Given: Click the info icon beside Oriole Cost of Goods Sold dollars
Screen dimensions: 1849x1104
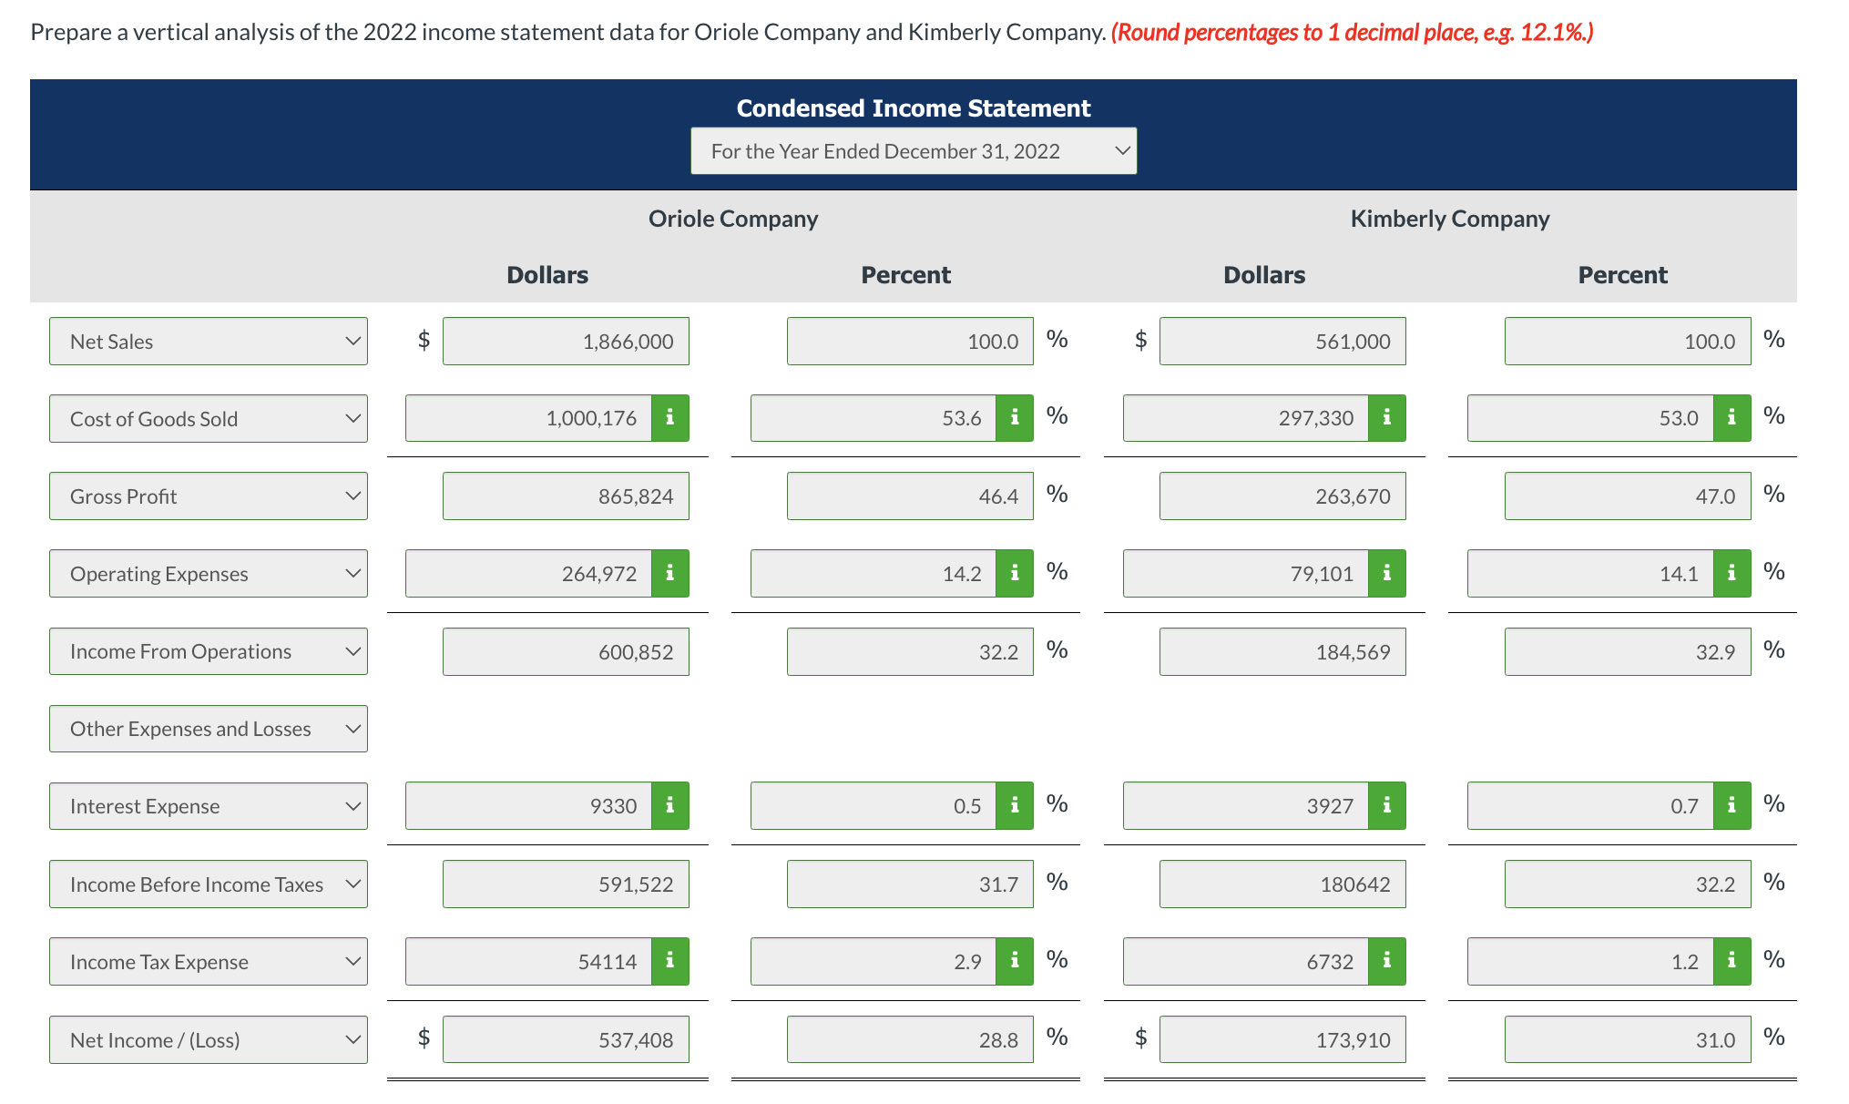Looking at the screenshot, I should [671, 418].
